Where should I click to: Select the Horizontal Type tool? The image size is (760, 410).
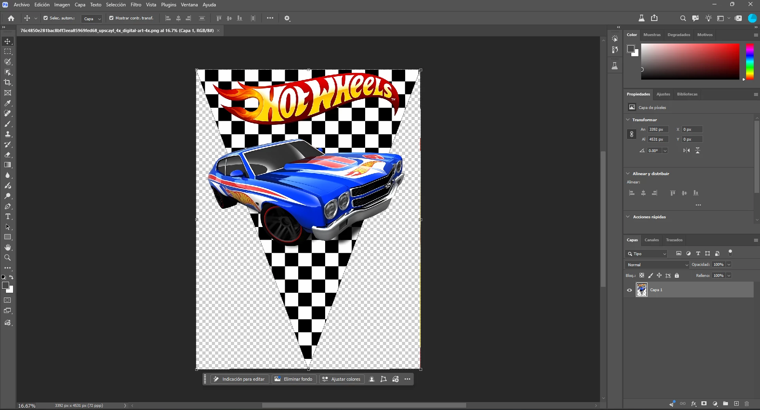(8, 217)
